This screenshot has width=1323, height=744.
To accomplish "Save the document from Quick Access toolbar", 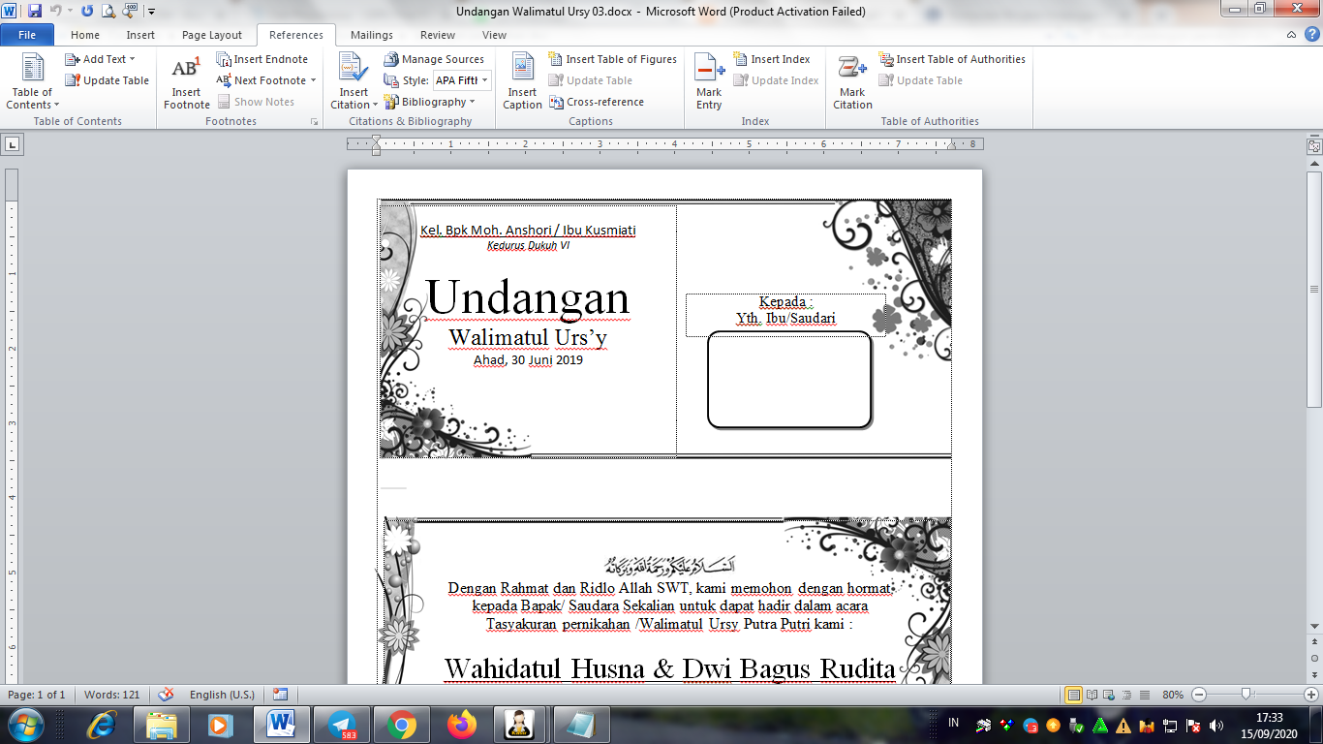I will coord(35,11).
